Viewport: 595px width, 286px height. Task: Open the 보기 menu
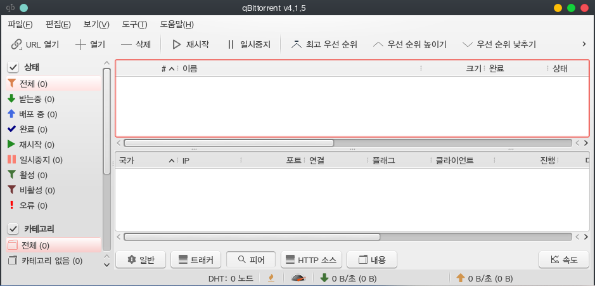(96, 25)
